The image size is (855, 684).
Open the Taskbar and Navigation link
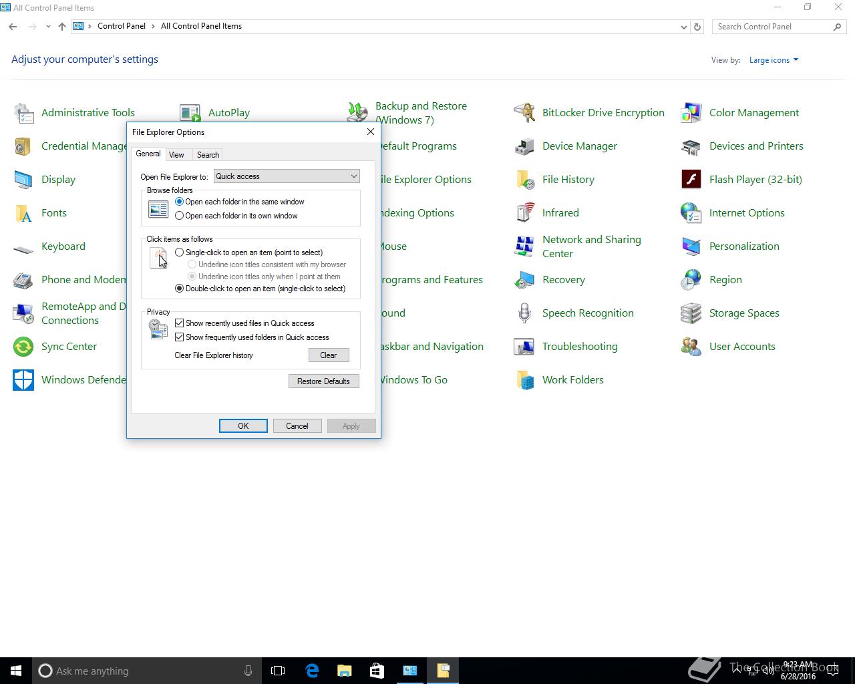(432, 347)
